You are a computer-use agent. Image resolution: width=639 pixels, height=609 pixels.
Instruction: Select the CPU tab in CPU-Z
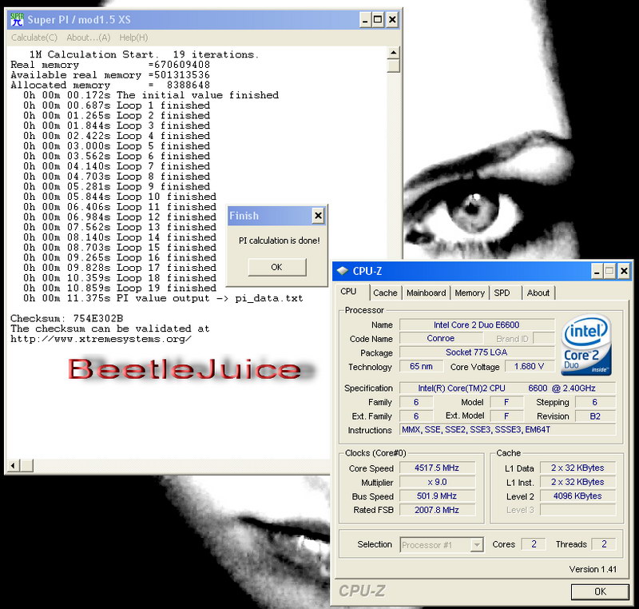tap(349, 292)
